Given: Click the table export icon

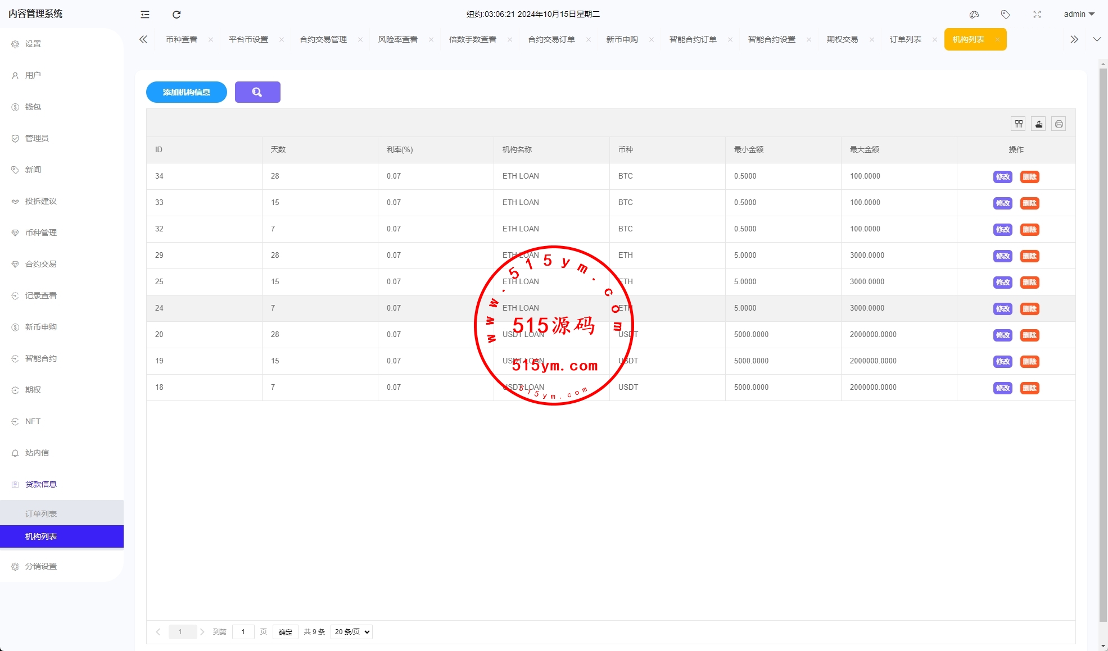Looking at the screenshot, I should [x=1039, y=124].
